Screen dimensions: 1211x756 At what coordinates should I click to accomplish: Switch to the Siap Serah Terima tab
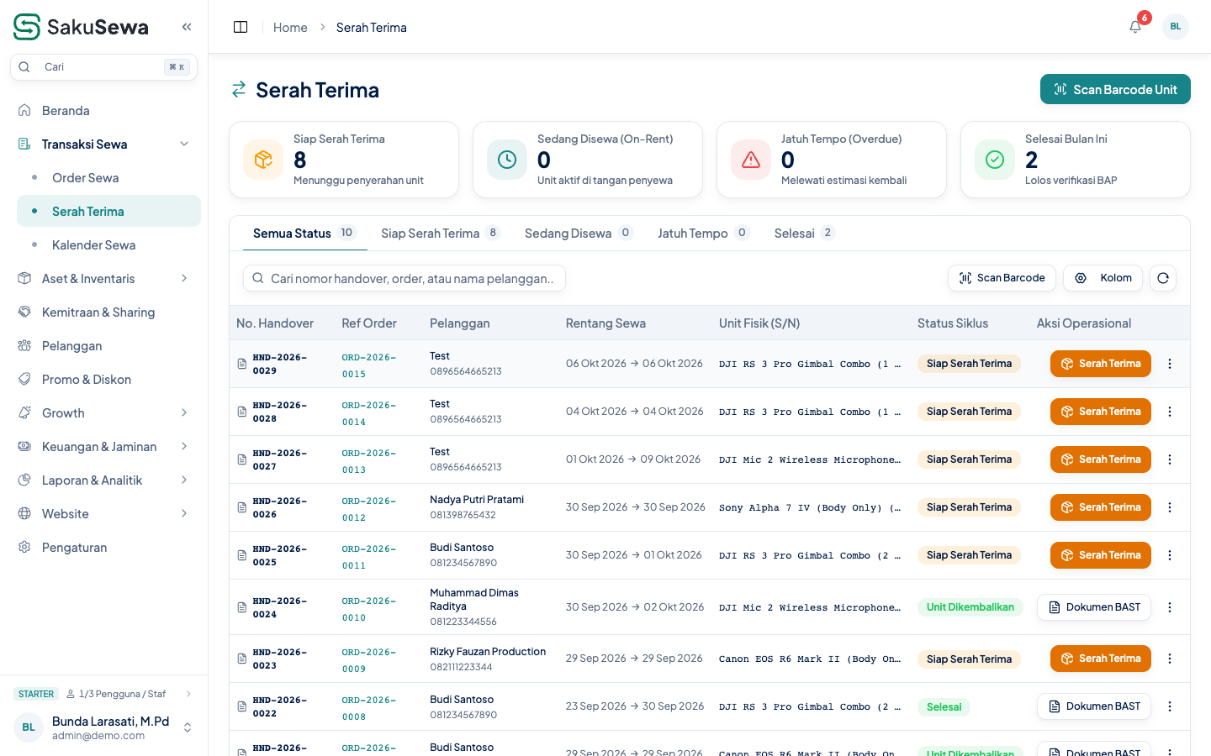click(x=441, y=234)
